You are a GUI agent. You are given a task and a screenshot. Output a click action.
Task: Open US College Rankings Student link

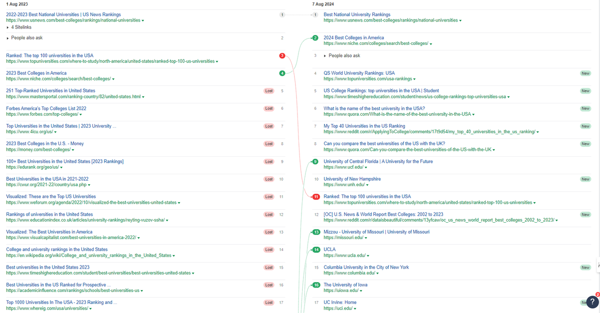[x=381, y=91]
